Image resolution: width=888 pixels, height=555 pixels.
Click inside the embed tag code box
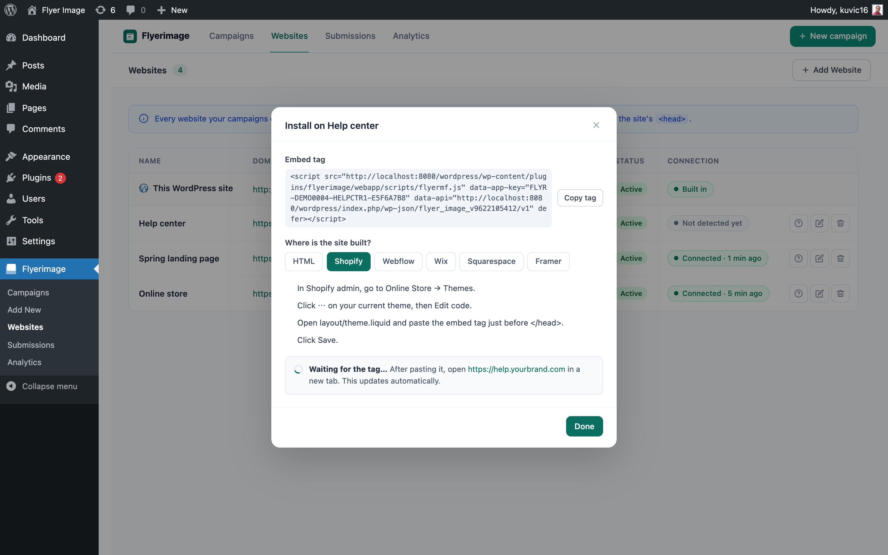(x=418, y=198)
